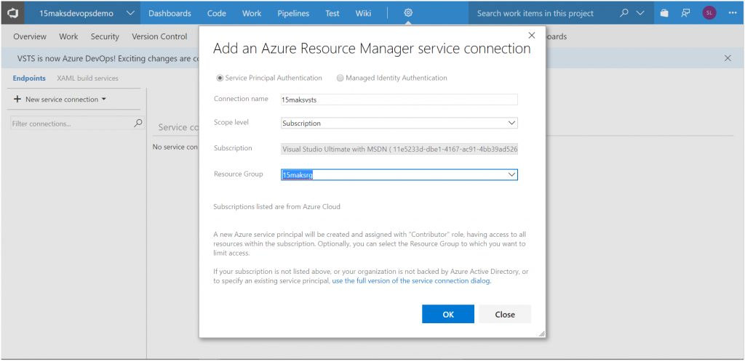745x361 pixels.
Task: Click the search magnifier icon
Action: pos(624,13)
